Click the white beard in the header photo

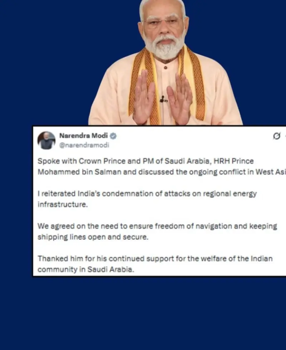tap(165, 47)
